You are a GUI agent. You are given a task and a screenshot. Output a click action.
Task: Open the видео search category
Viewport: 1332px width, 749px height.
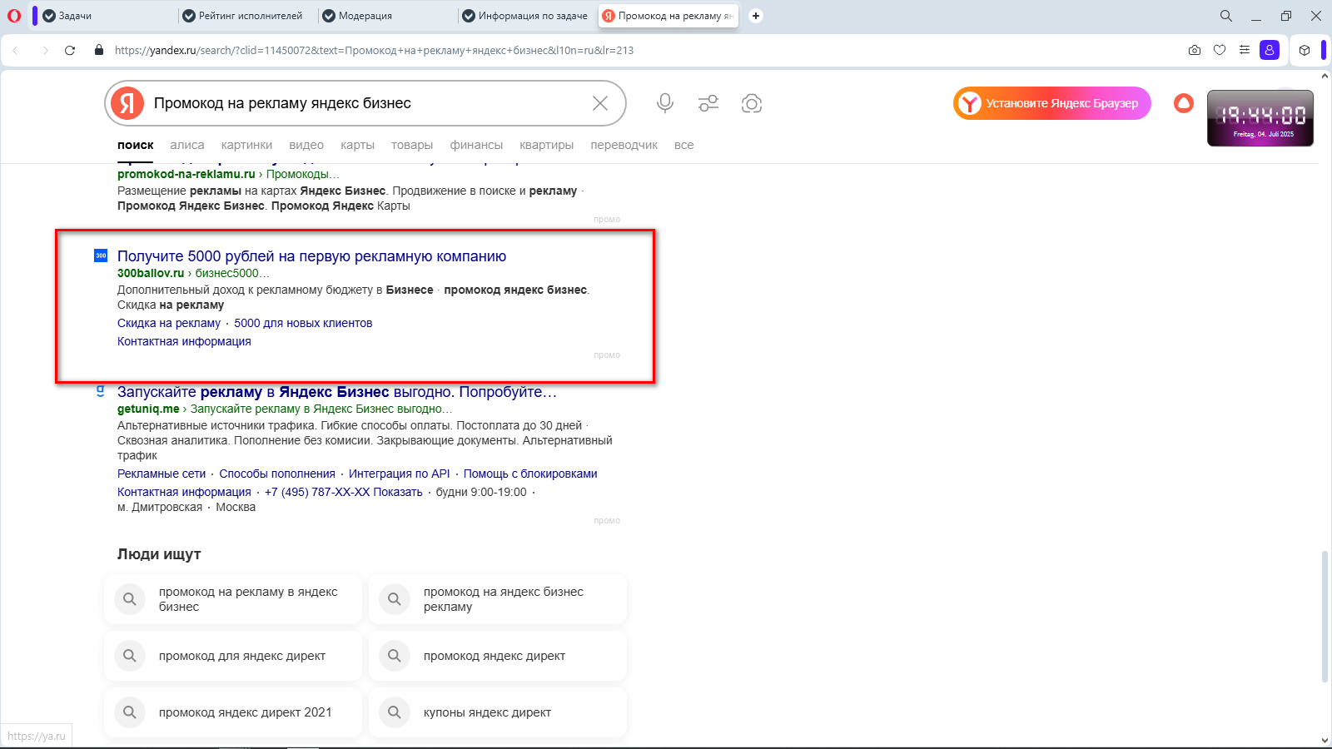point(306,145)
